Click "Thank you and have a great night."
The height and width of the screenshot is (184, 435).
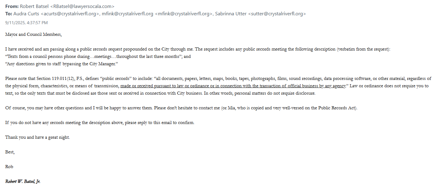[x=37, y=137]
